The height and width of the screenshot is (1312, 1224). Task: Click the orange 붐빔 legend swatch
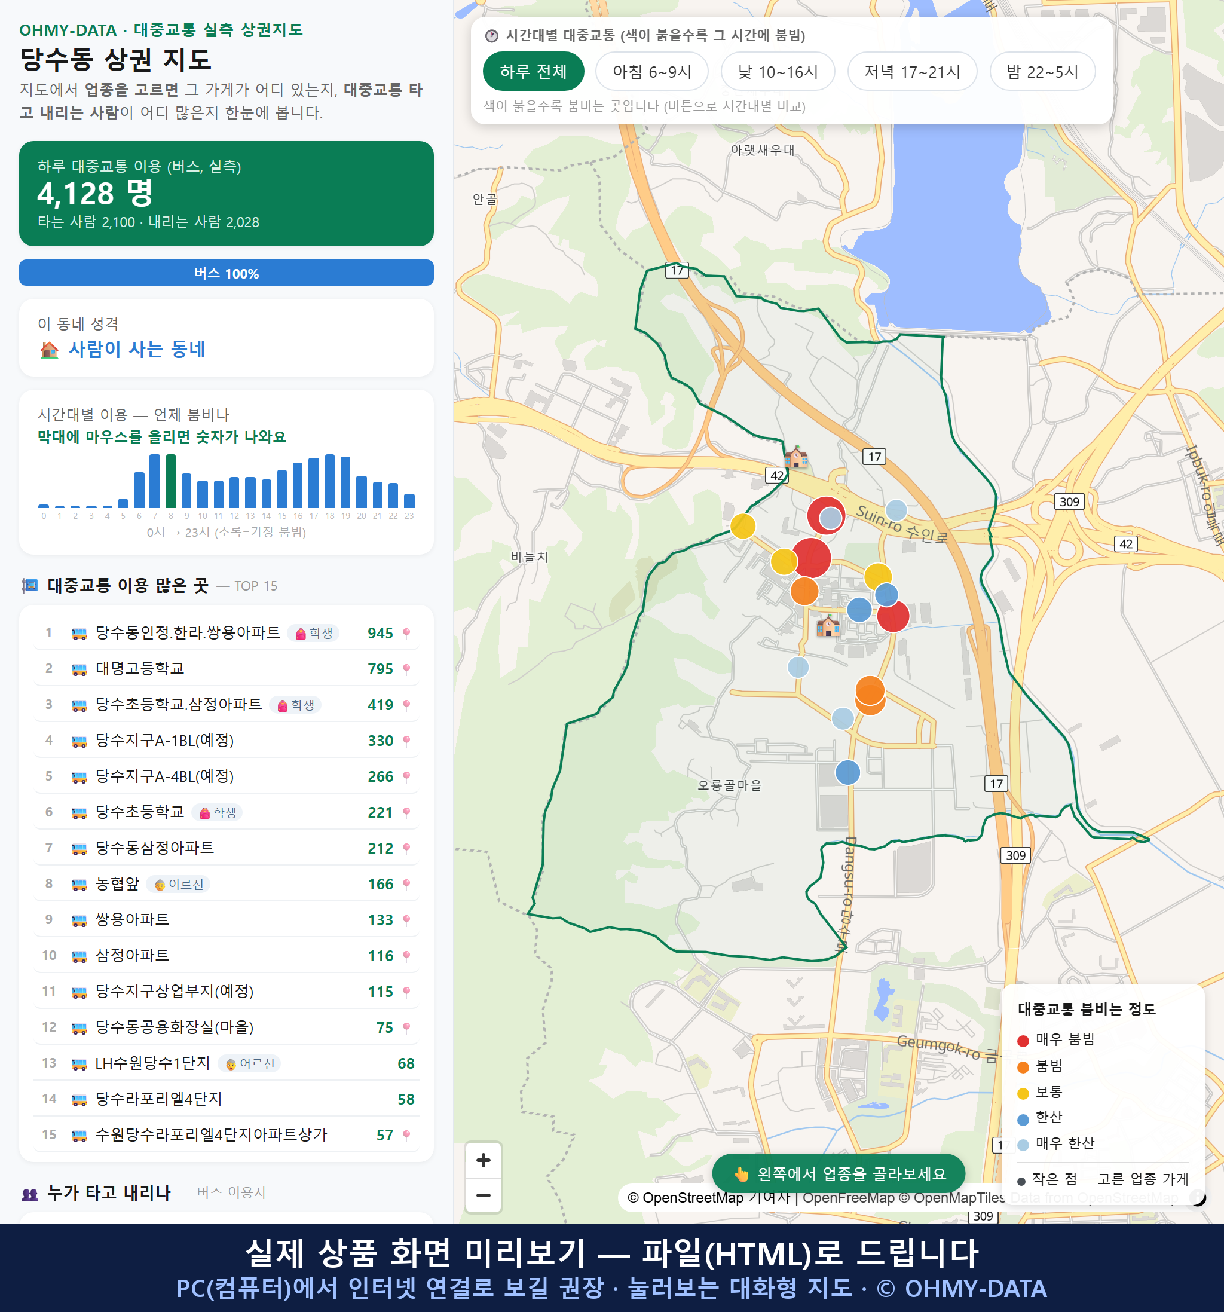(x=1023, y=1067)
